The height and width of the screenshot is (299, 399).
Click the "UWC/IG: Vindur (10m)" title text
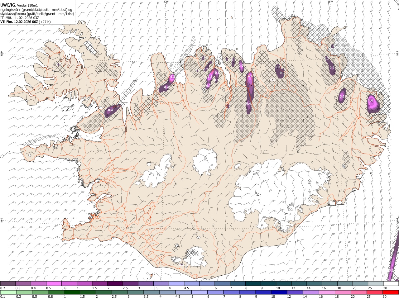(x=19, y=5)
